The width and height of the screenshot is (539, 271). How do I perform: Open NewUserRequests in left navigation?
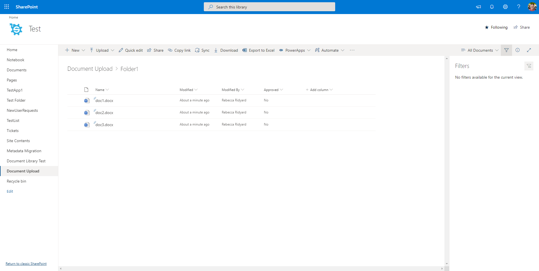pyautogui.click(x=22, y=110)
